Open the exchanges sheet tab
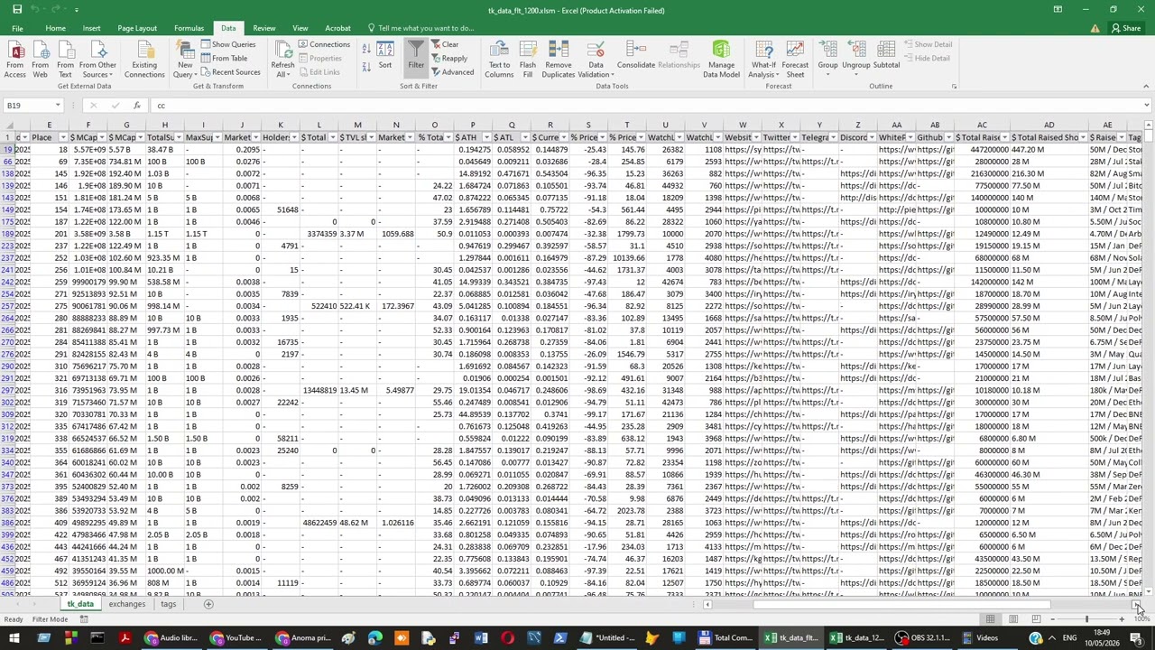1155x650 pixels. click(127, 604)
